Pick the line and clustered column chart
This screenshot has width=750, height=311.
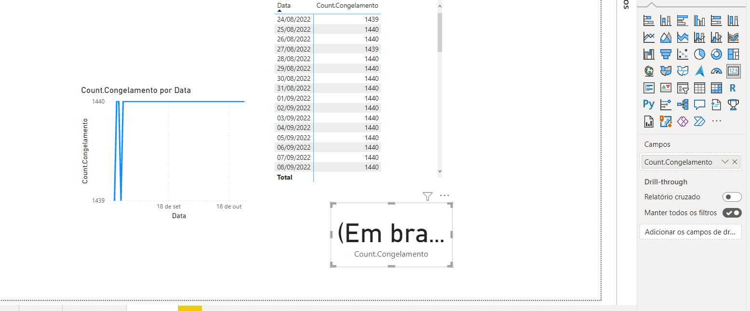pos(716,38)
